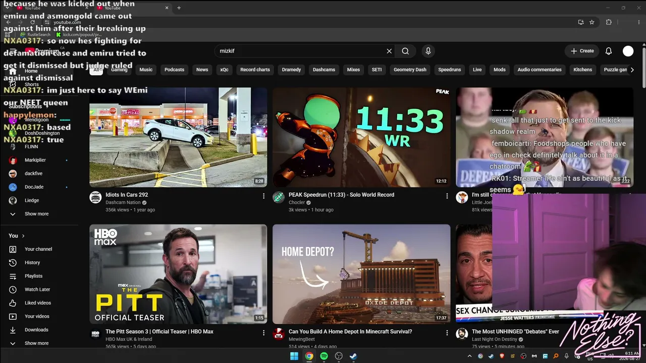Play the PEAK Speedrun 11:33 WR thumbnail
The height and width of the screenshot is (363, 646).
pyautogui.click(x=361, y=137)
